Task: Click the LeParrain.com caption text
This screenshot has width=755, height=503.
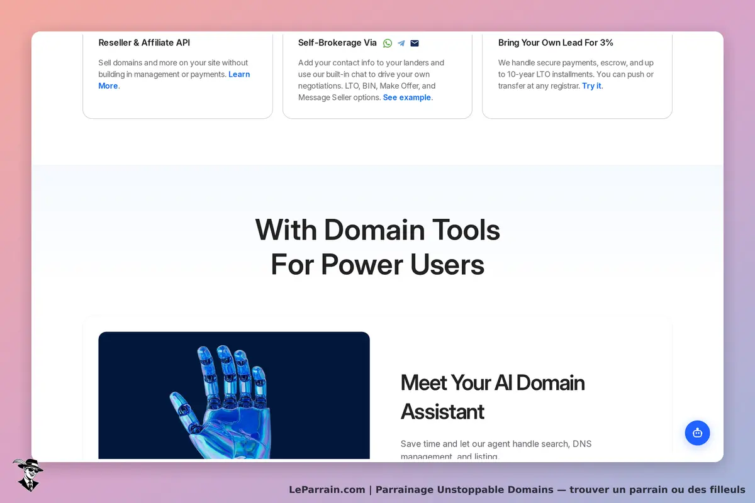Action: point(517,489)
